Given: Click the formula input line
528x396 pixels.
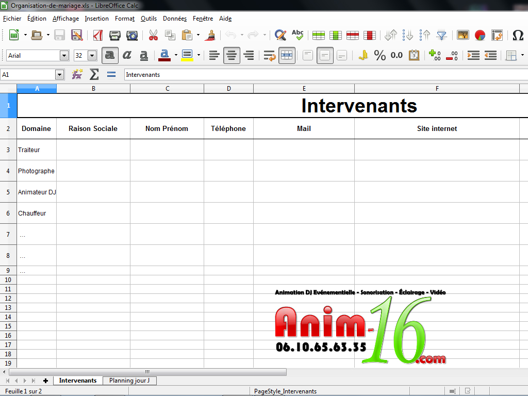Looking at the screenshot, I should (326, 75).
